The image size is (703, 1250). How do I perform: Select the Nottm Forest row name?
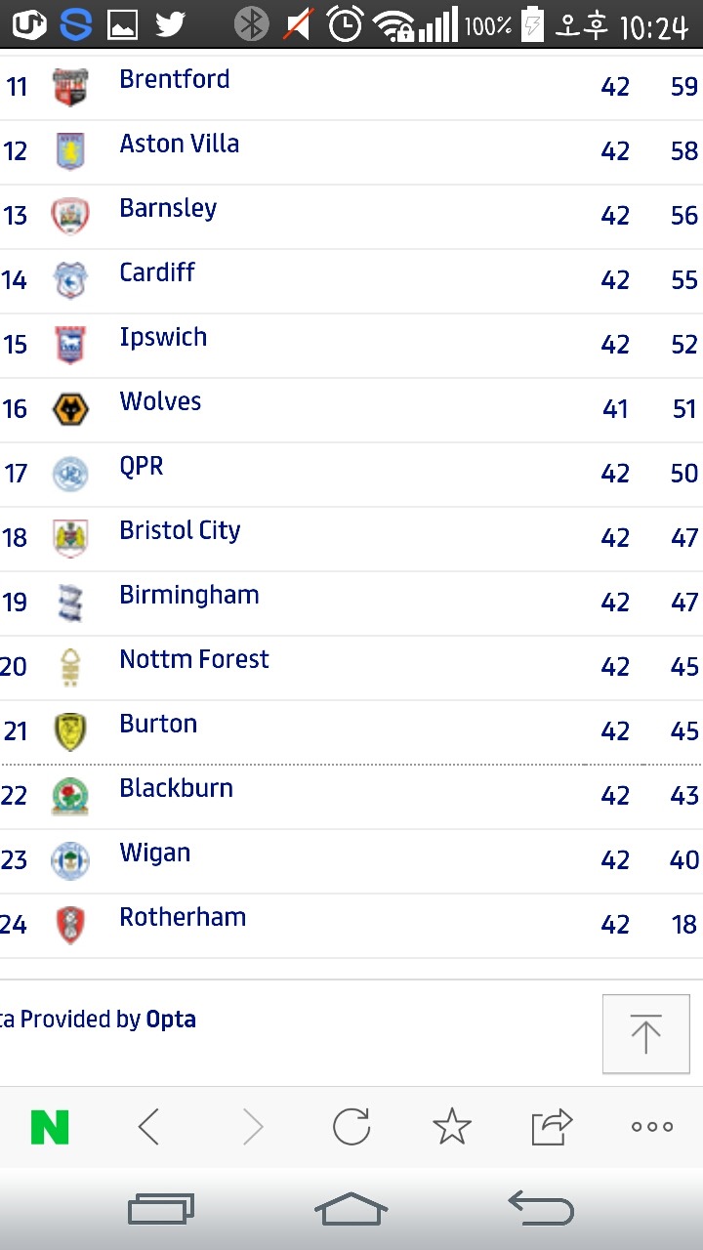[x=194, y=660]
